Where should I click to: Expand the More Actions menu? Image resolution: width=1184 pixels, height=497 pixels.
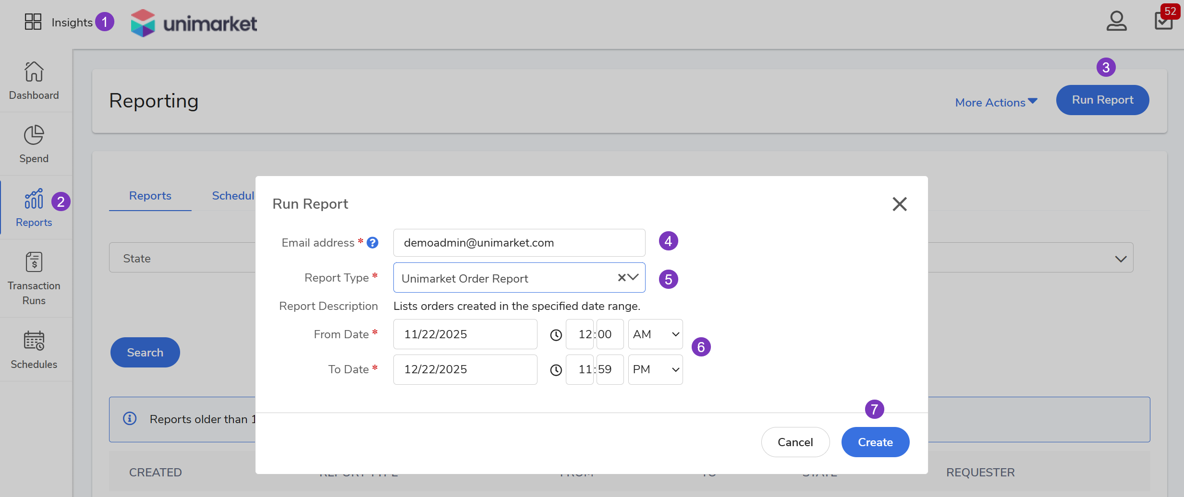pyautogui.click(x=996, y=102)
